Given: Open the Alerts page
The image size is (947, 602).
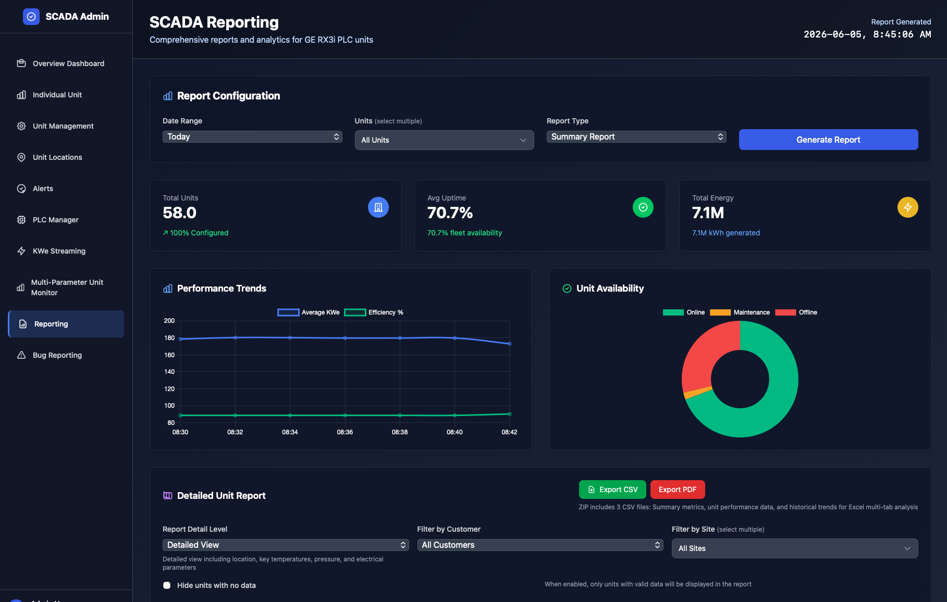Looking at the screenshot, I should 66,189.
